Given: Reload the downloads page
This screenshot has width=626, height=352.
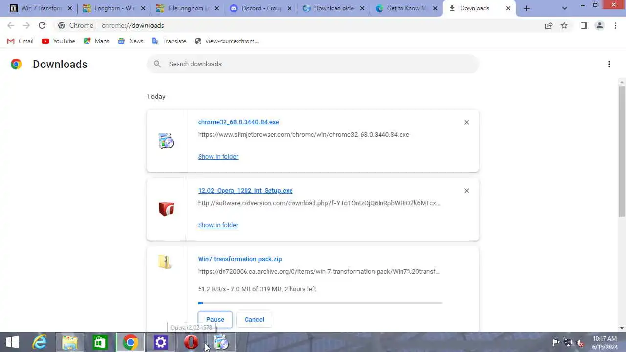Looking at the screenshot, I should [42, 25].
